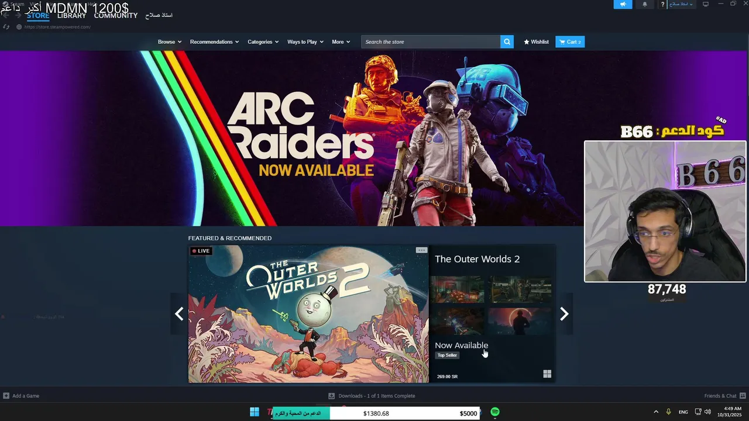The width and height of the screenshot is (749, 421).
Task: Switch to Big Picture mode icon
Action: (706, 4)
